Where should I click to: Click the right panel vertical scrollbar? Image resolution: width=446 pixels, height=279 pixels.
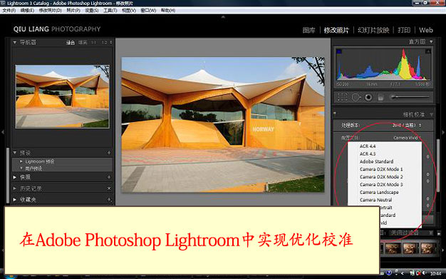click(x=438, y=165)
